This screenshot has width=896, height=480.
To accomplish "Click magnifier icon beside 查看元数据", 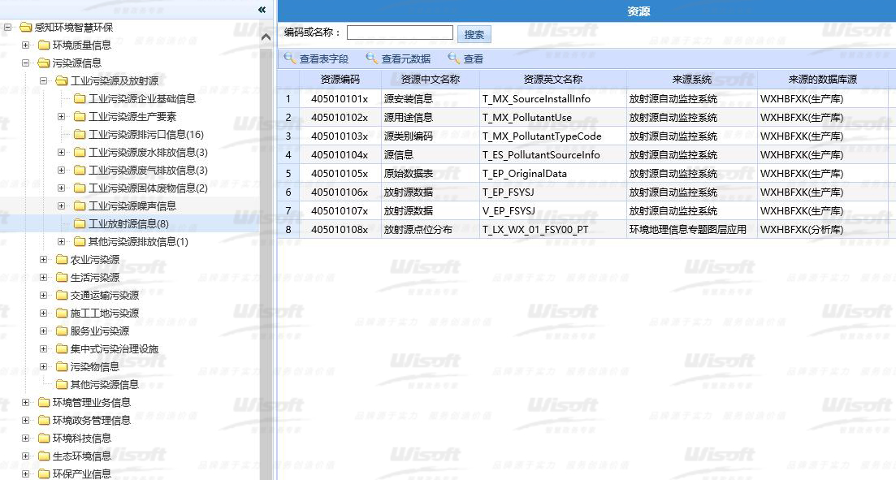I will [372, 58].
